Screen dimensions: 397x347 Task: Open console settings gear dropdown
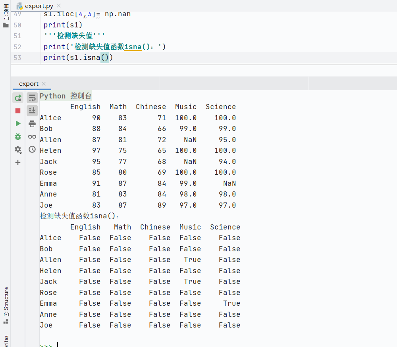click(x=18, y=150)
